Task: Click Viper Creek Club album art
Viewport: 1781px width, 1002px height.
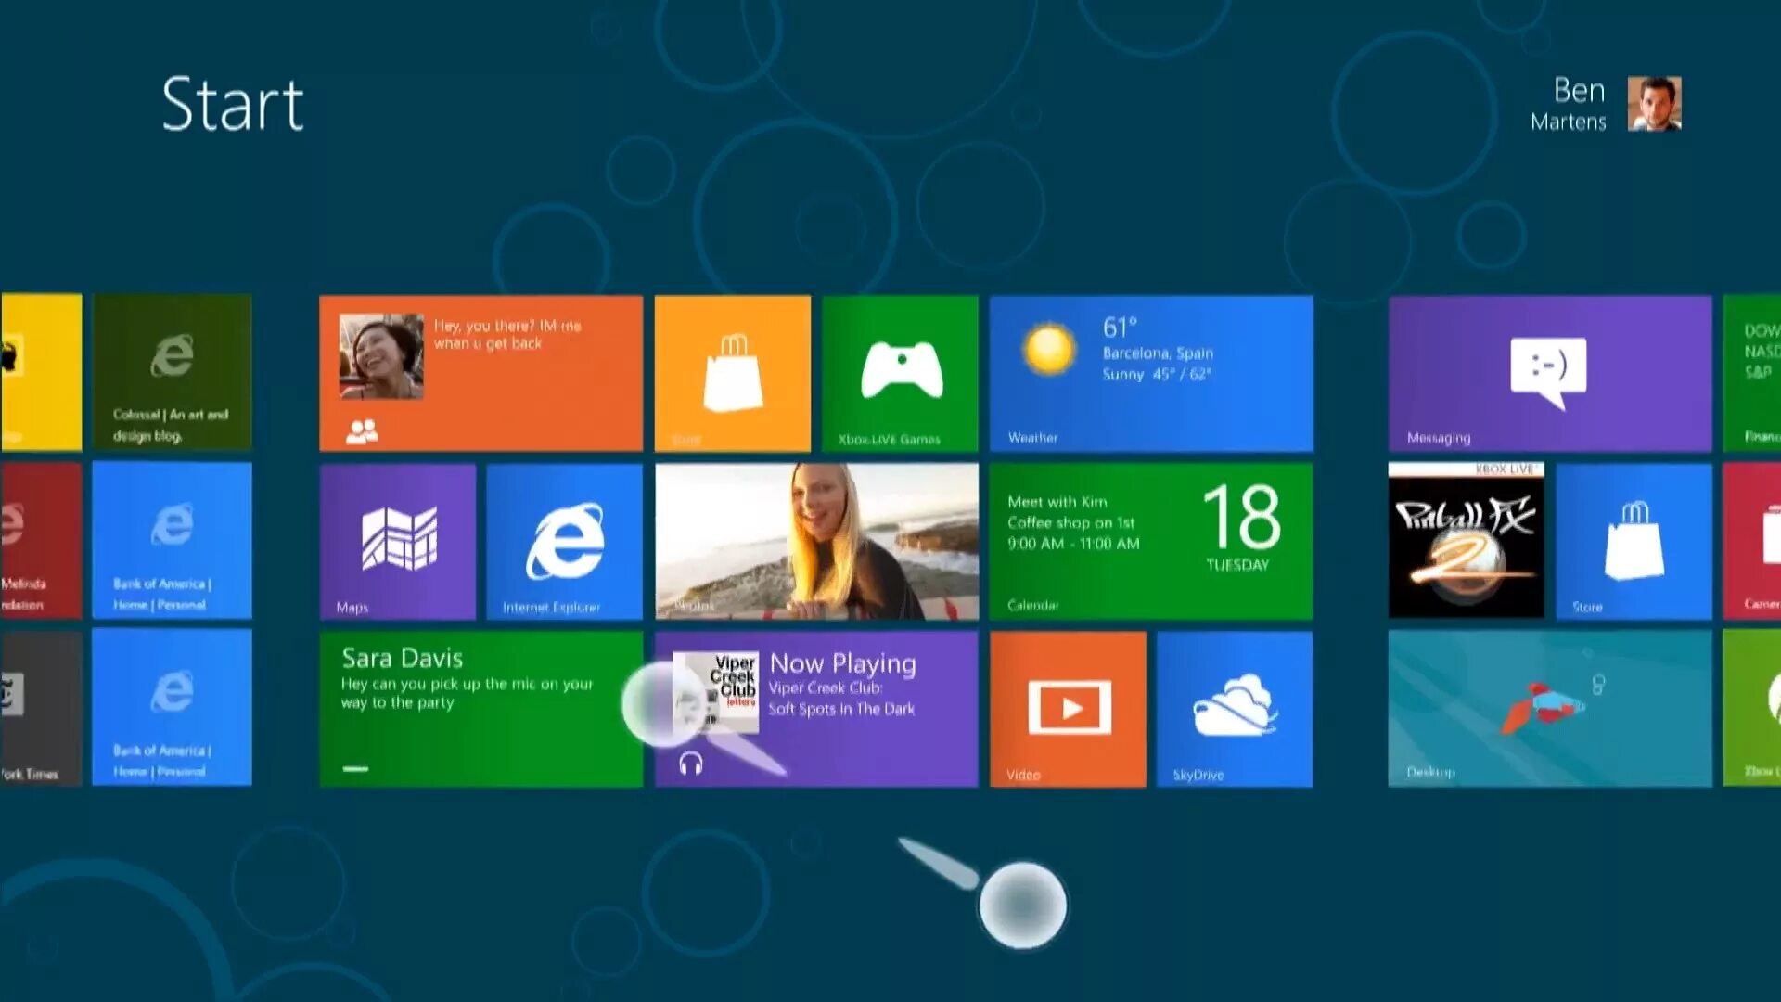Action: pyautogui.click(x=715, y=692)
